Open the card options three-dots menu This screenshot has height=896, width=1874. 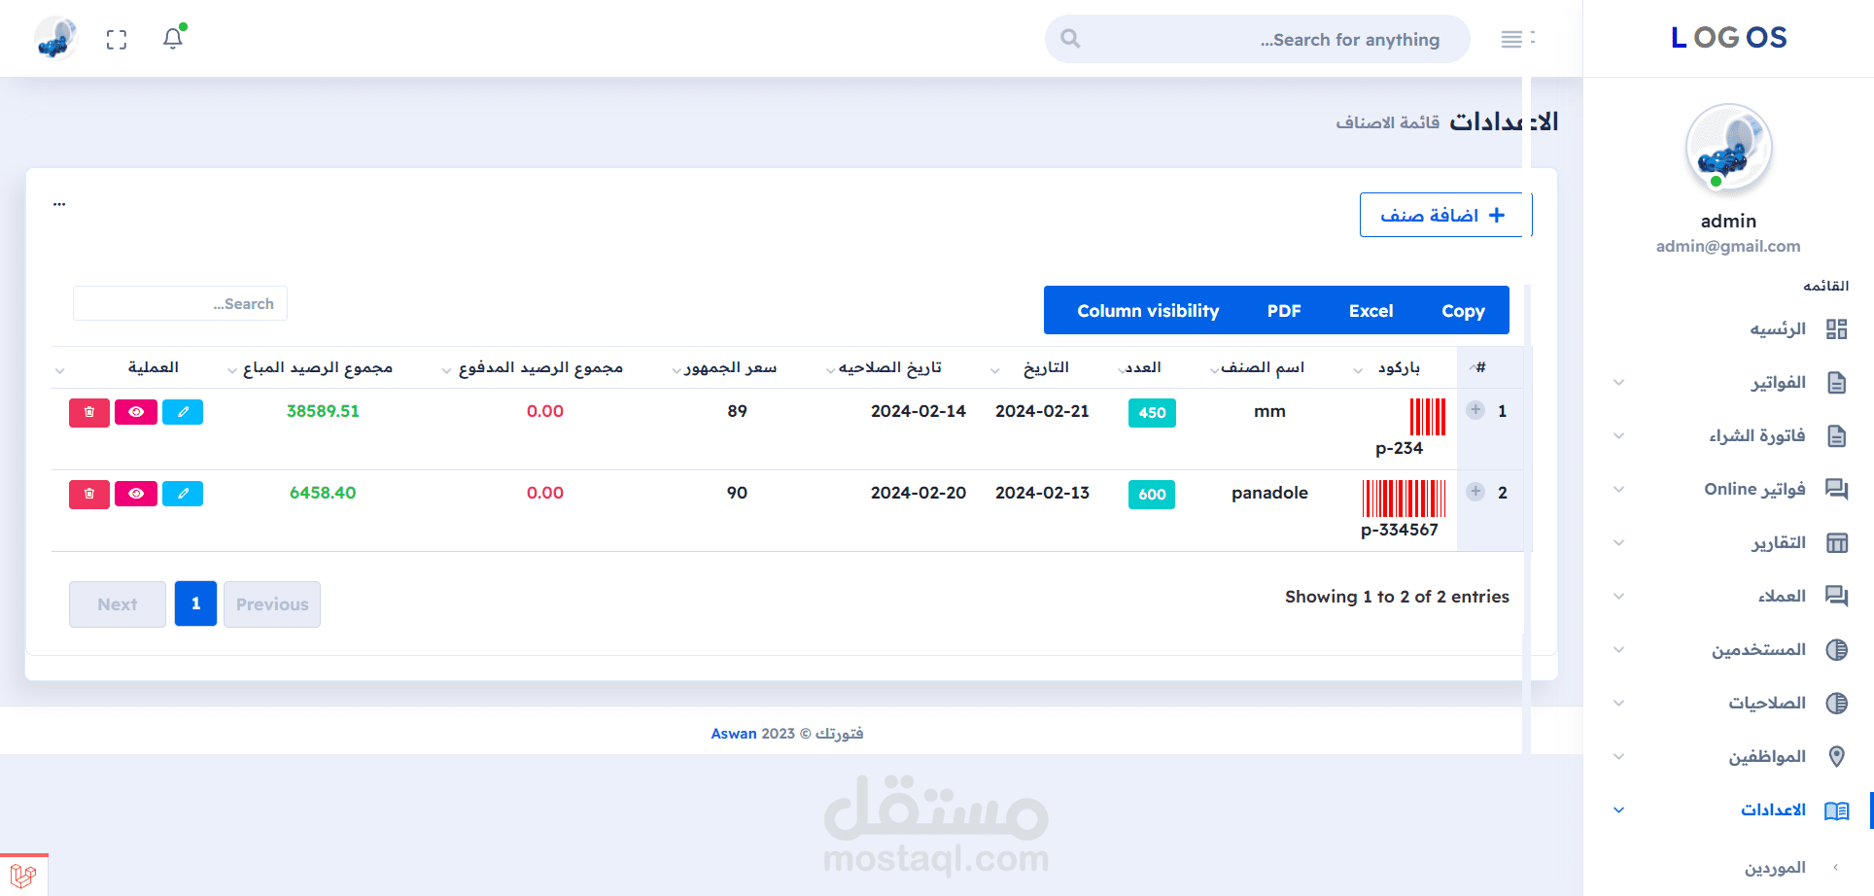point(59,203)
